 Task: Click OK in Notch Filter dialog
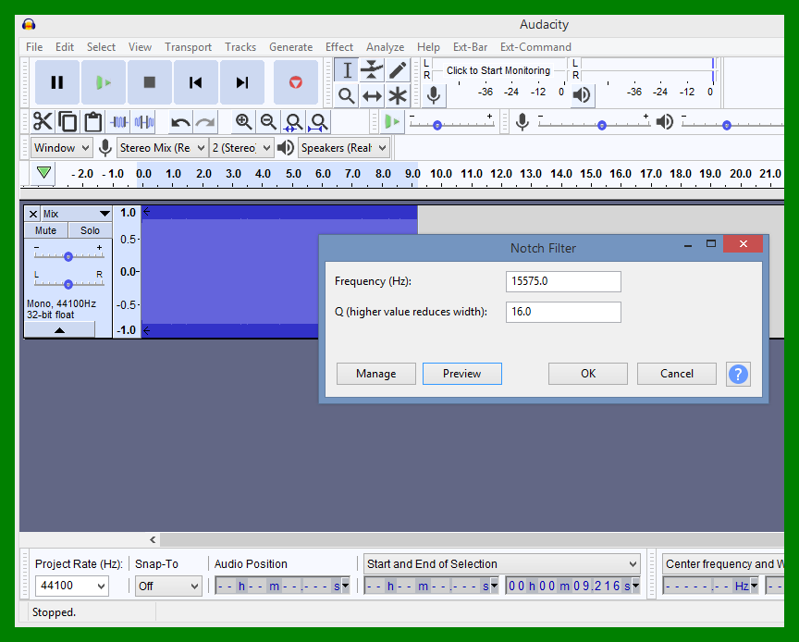pos(588,374)
